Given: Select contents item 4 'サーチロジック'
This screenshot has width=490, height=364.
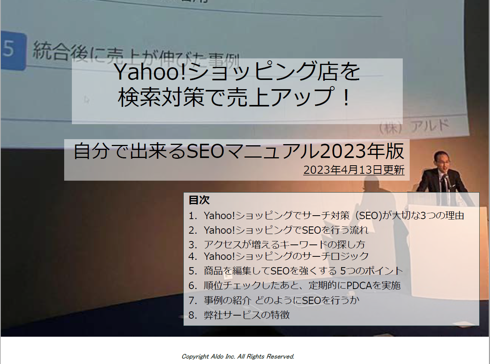Looking at the screenshot, I should pyautogui.click(x=279, y=256).
